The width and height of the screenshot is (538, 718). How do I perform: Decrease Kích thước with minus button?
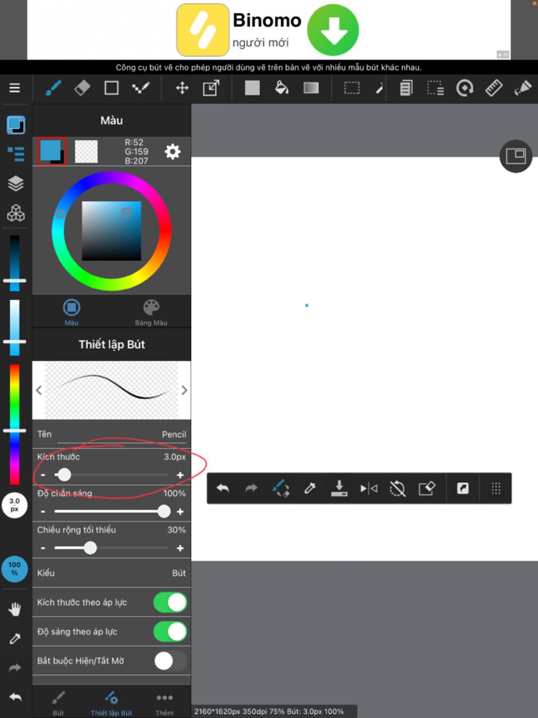pyautogui.click(x=43, y=475)
